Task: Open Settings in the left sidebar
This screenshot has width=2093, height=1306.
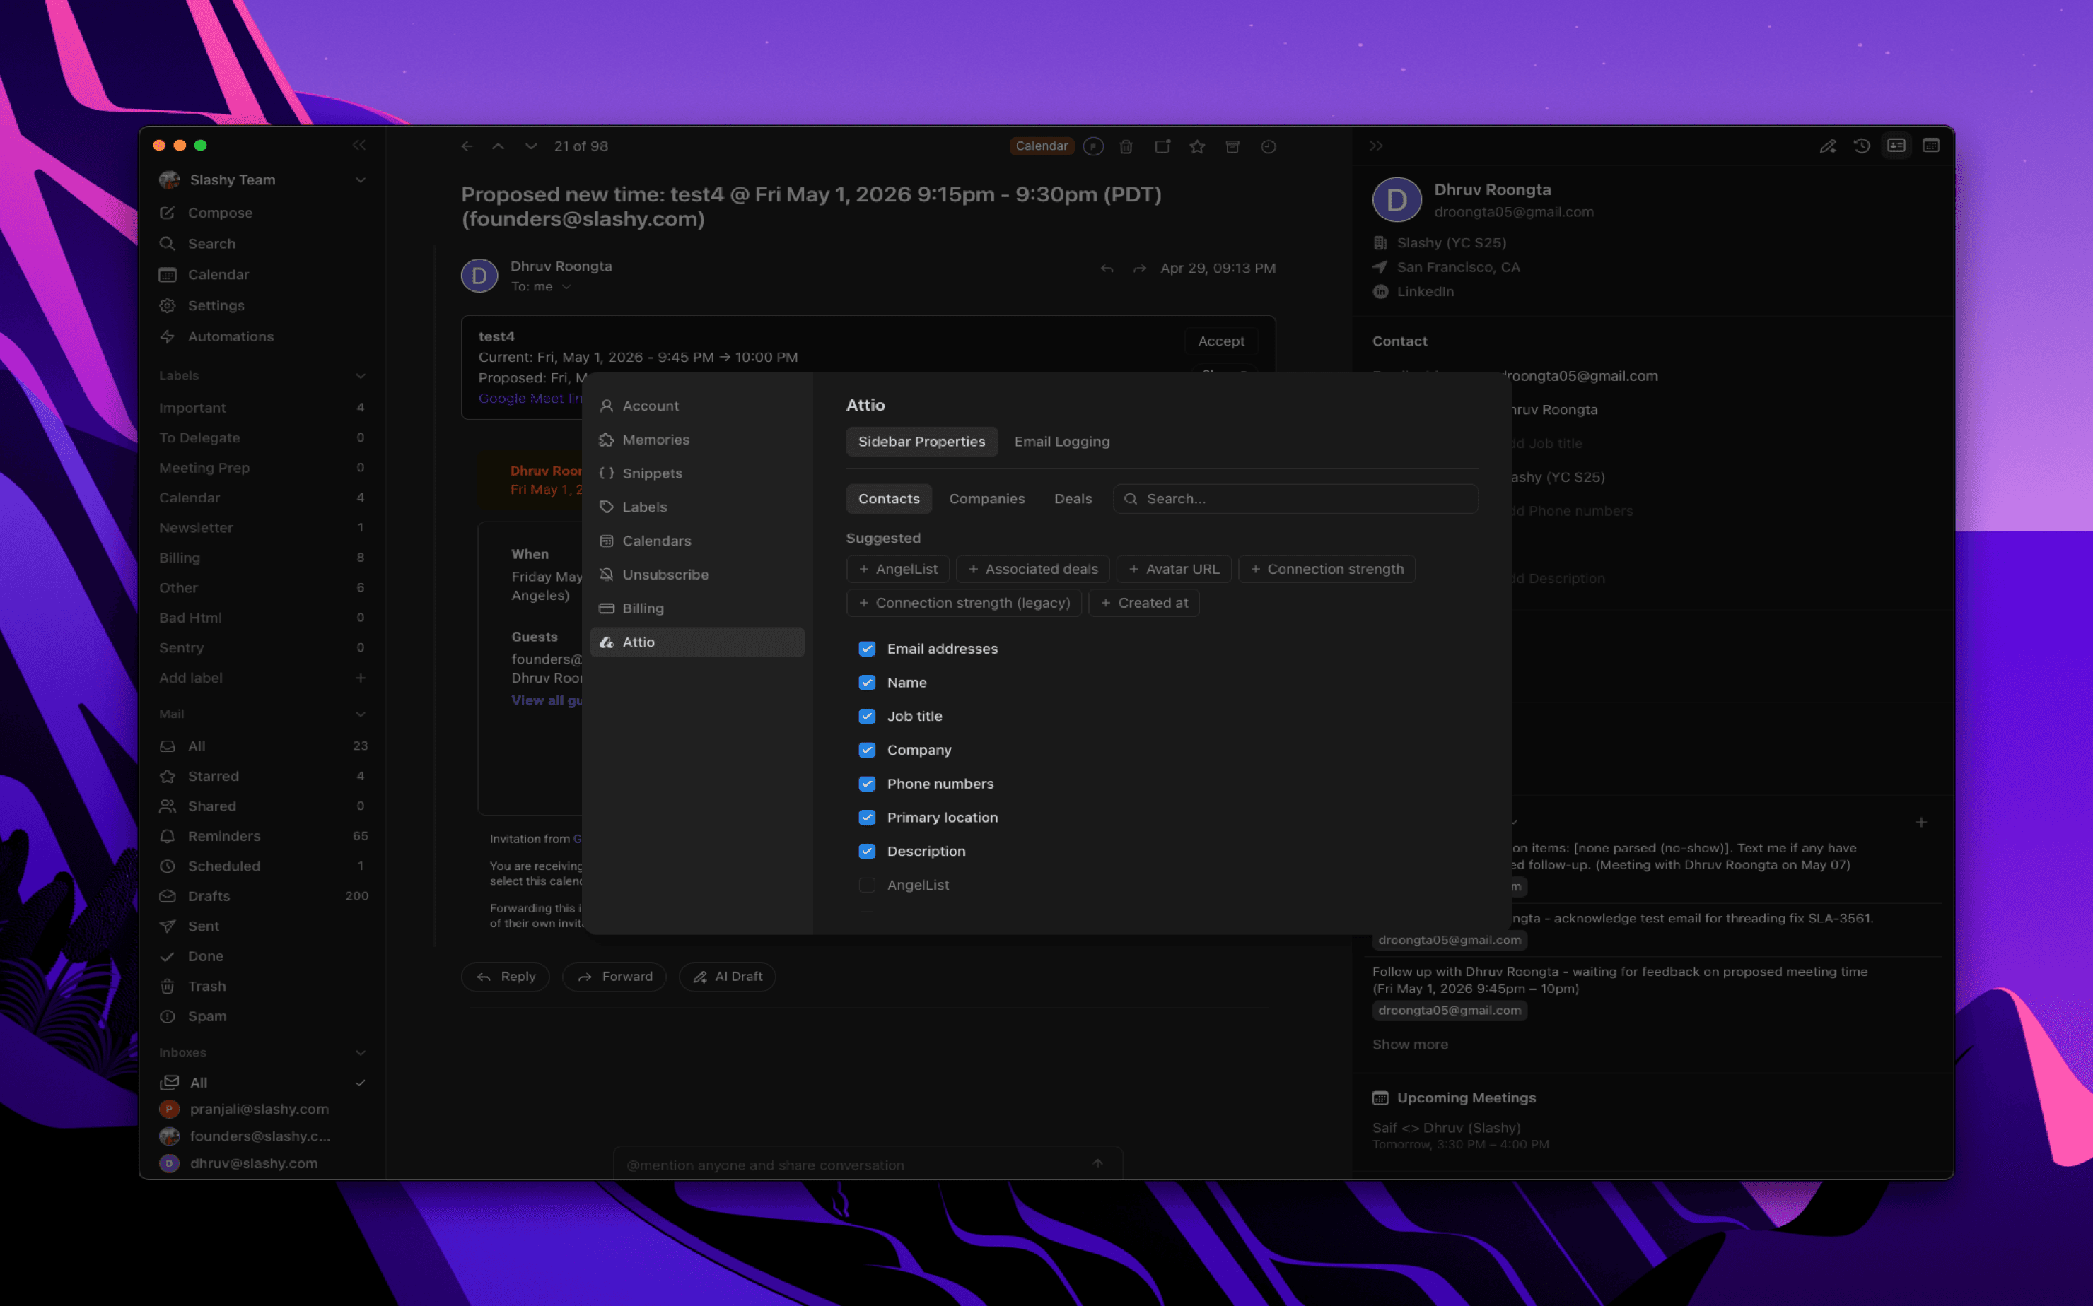Action: (216, 306)
